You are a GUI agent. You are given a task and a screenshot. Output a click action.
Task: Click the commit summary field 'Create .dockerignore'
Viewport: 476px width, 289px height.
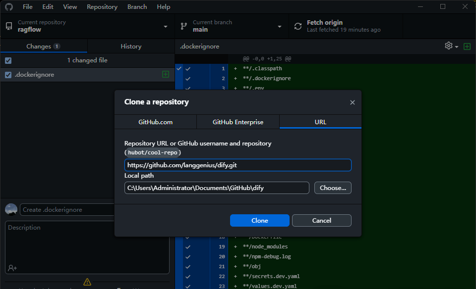coord(67,210)
